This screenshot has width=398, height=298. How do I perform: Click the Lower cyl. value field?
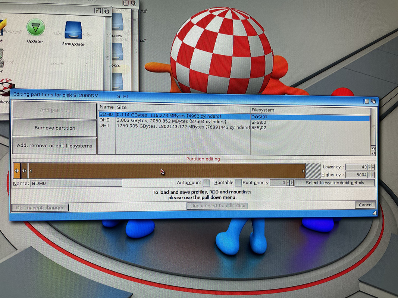[x=357, y=167]
